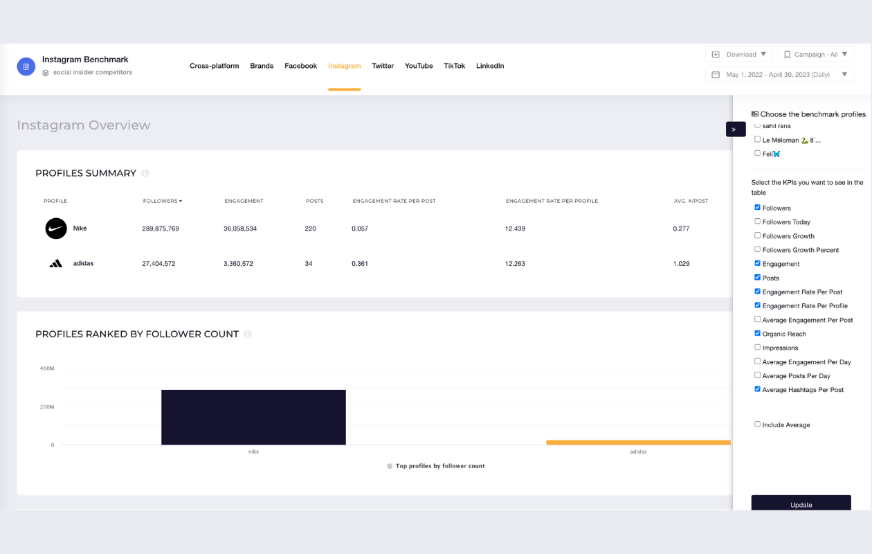Viewport: 872px width, 554px height.
Task: Uncheck the Organic Reach checkbox
Action: [757, 333]
